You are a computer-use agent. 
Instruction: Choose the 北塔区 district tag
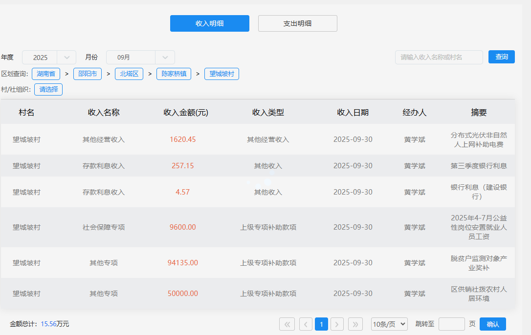[129, 74]
